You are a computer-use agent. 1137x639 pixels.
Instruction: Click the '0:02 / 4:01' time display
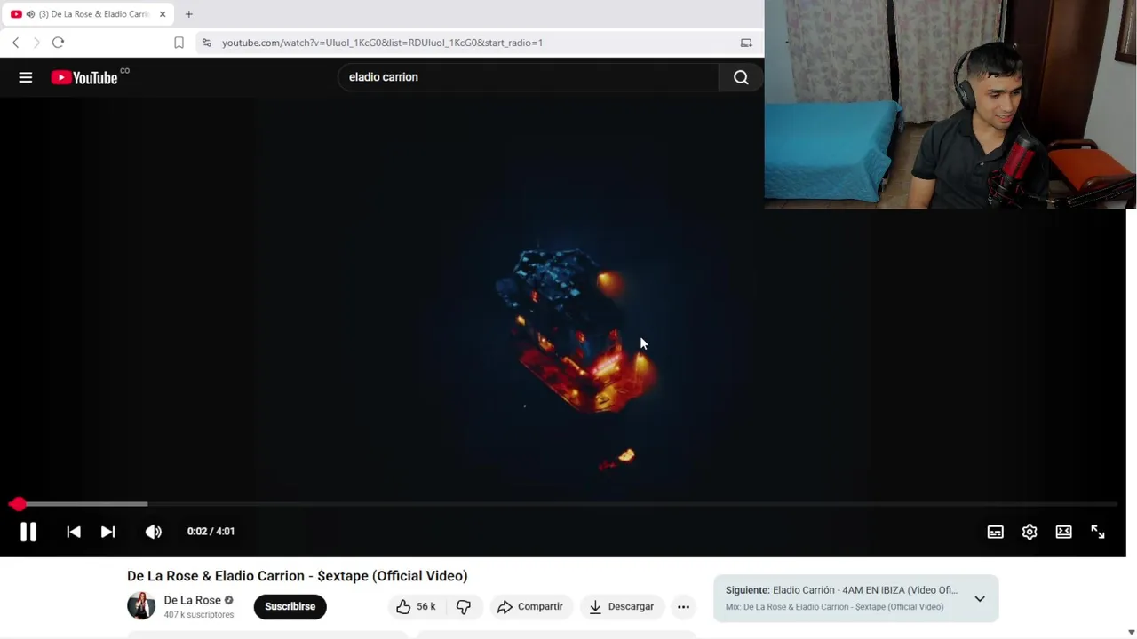[211, 532]
